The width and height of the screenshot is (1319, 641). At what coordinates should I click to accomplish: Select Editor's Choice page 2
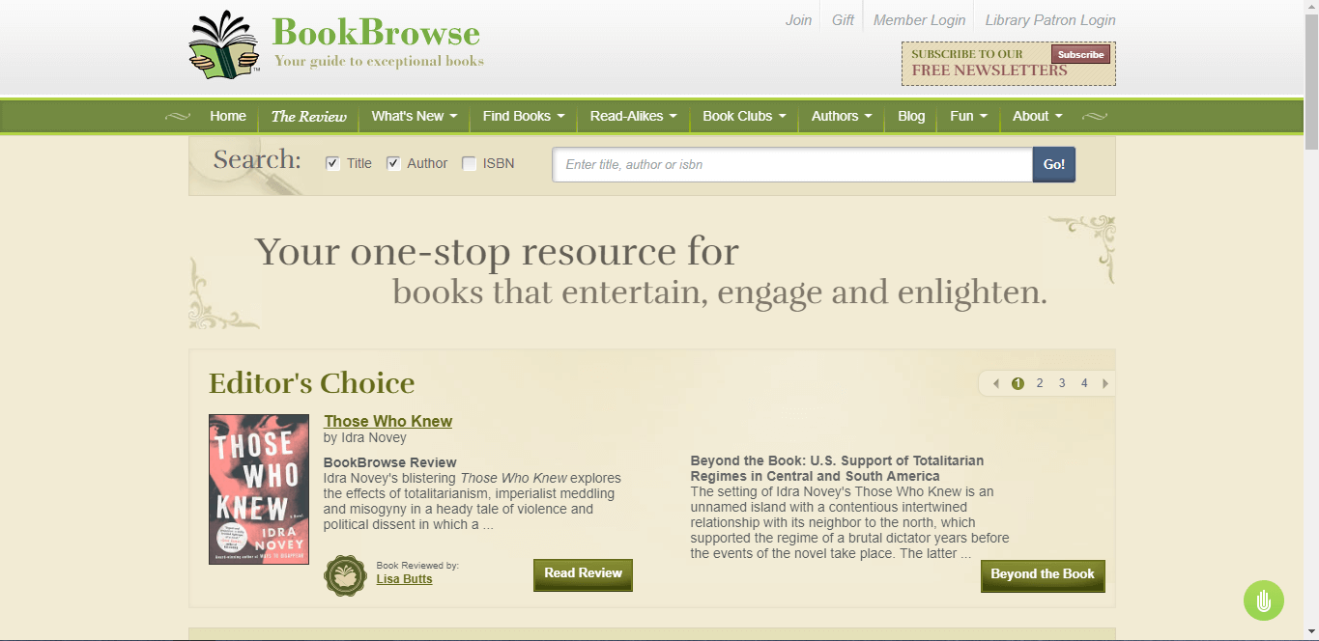click(1040, 383)
